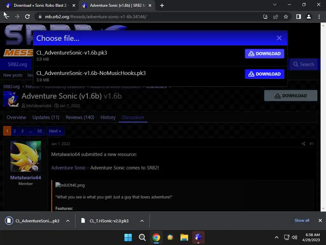Image resolution: width=326 pixels, height=245 pixels.
Task: Show hidden system tray icons
Action: click(x=277, y=237)
